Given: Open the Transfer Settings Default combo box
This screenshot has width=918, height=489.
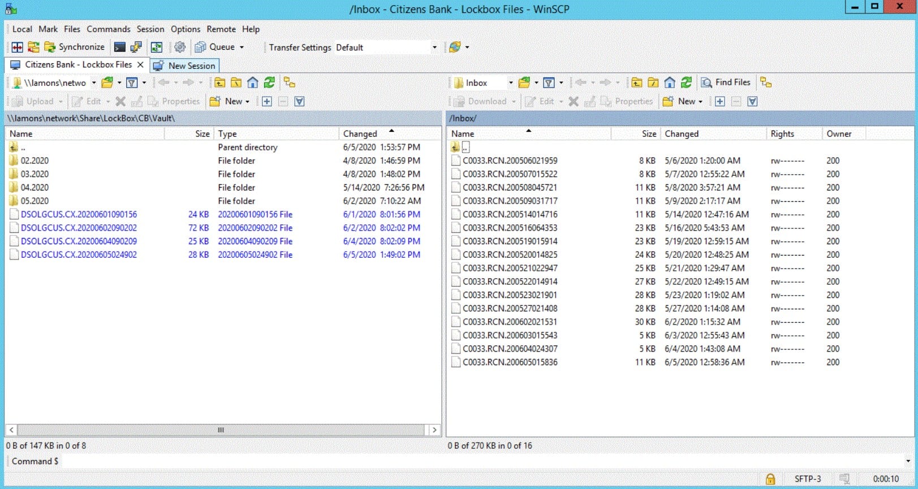Looking at the screenshot, I should 386,47.
